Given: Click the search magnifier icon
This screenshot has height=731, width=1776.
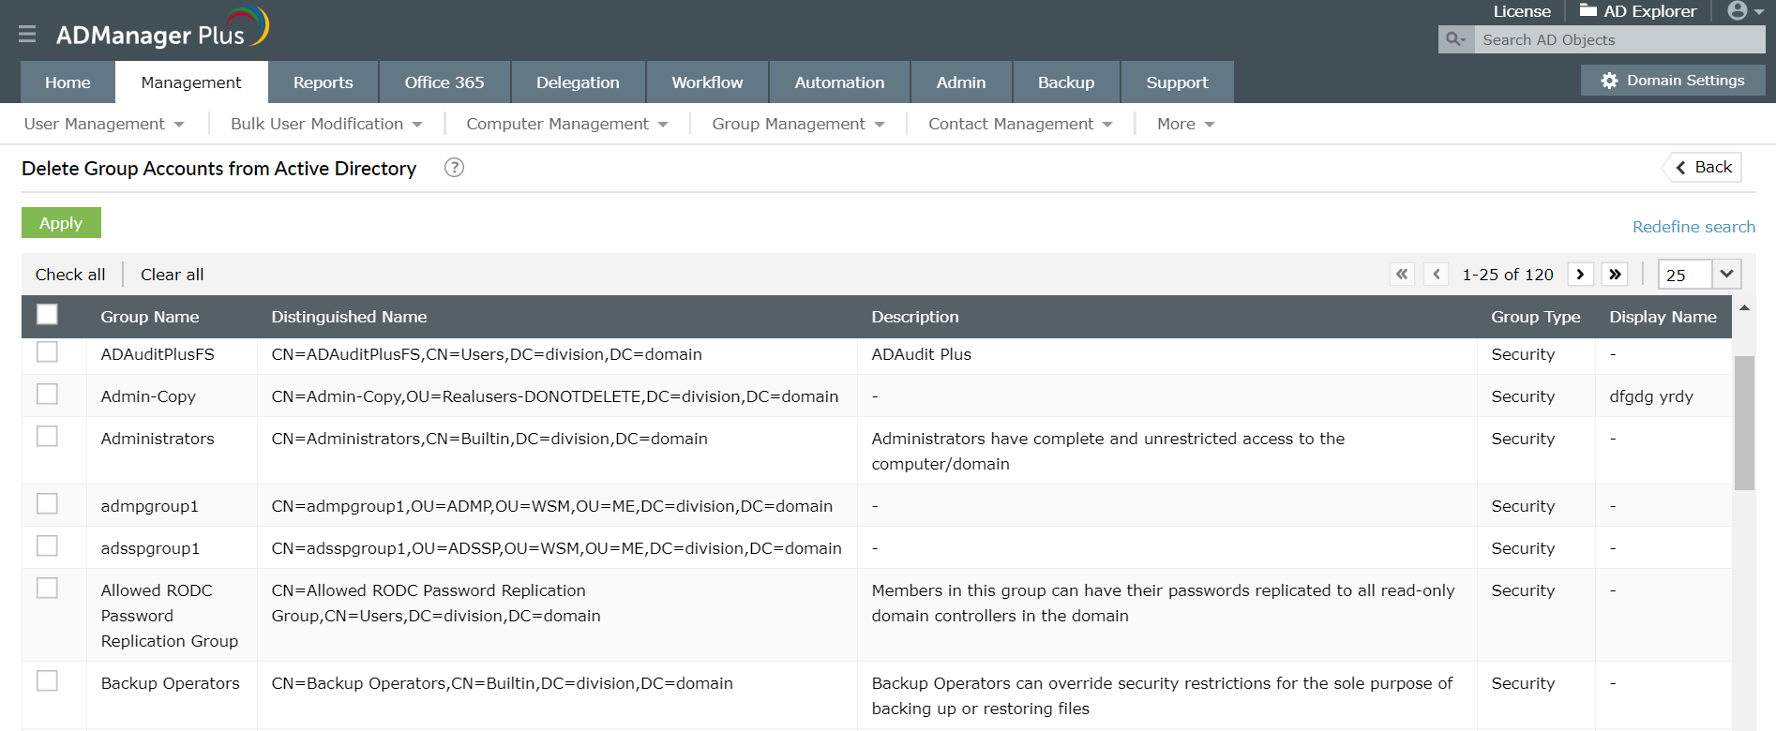Looking at the screenshot, I should [x=1455, y=39].
